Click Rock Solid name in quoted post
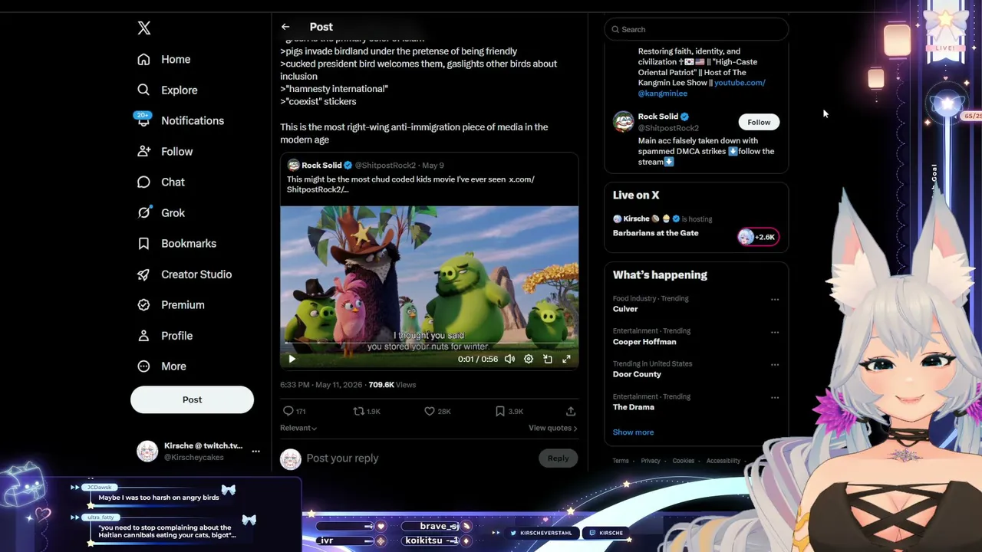982x552 pixels. pyautogui.click(x=321, y=165)
